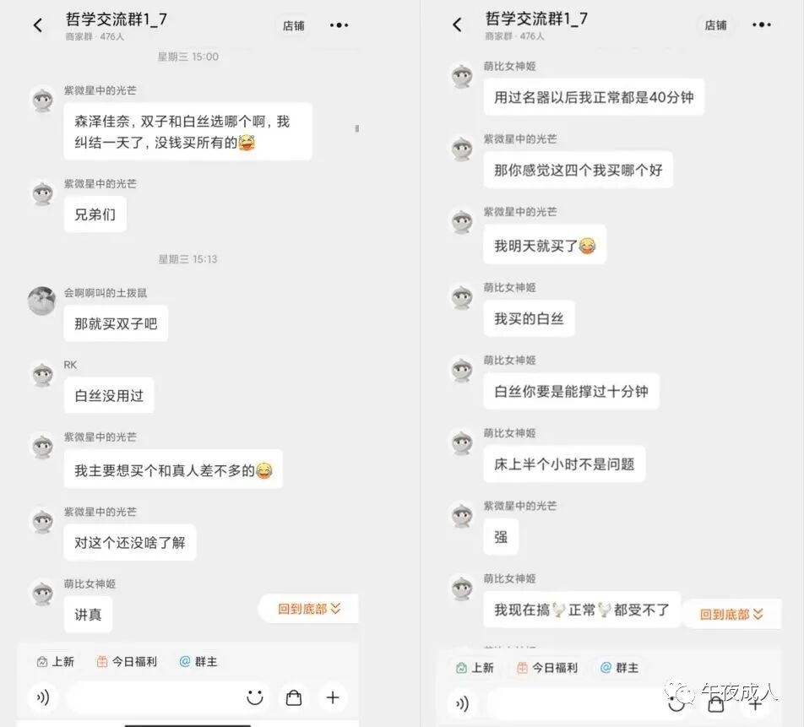Tap voice input icon in left chat
Screen dimensions: 804x727
click(x=42, y=697)
